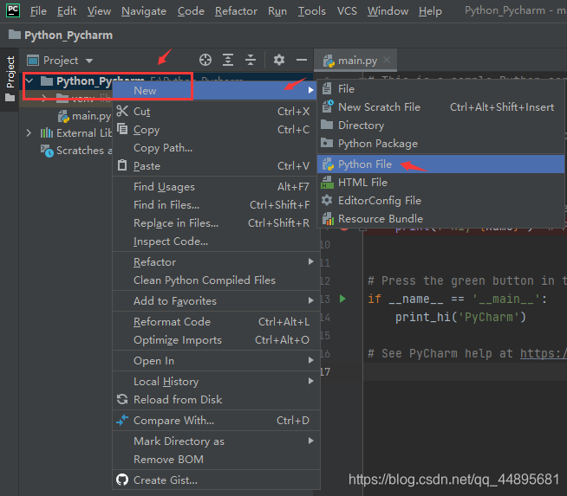Choose Replace in Files...
The height and width of the screenshot is (496, 567).
click(x=216, y=223)
